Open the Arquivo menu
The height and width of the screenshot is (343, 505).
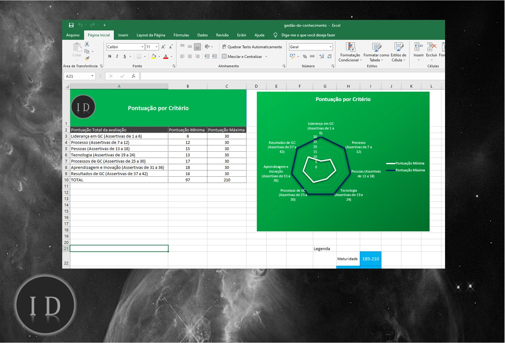(x=73, y=35)
